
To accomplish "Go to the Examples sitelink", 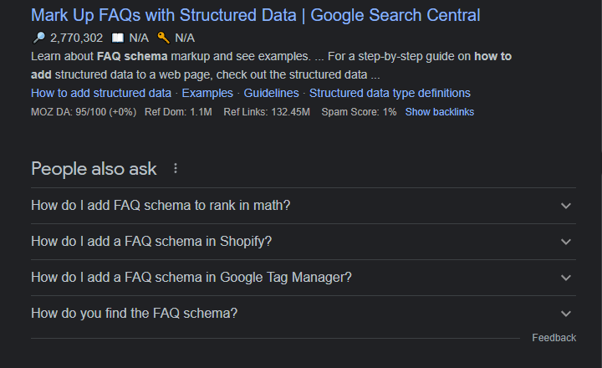I will click(207, 93).
